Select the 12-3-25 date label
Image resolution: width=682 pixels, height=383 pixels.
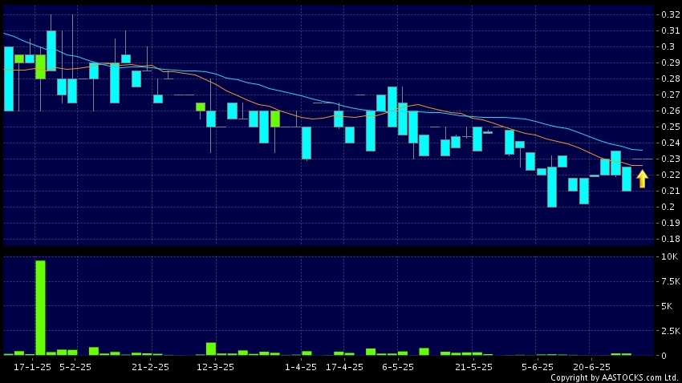click(215, 367)
